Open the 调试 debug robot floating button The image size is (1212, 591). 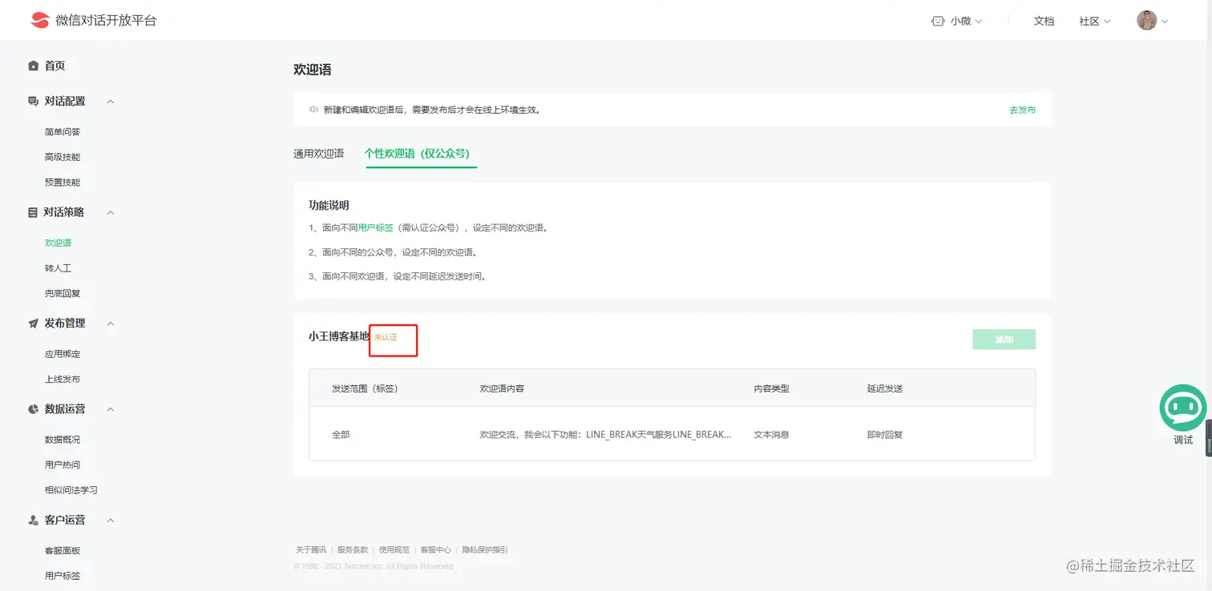coord(1182,407)
